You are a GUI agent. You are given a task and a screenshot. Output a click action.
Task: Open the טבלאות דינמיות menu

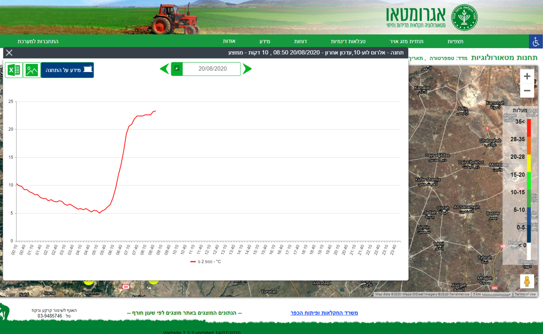coord(348,42)
